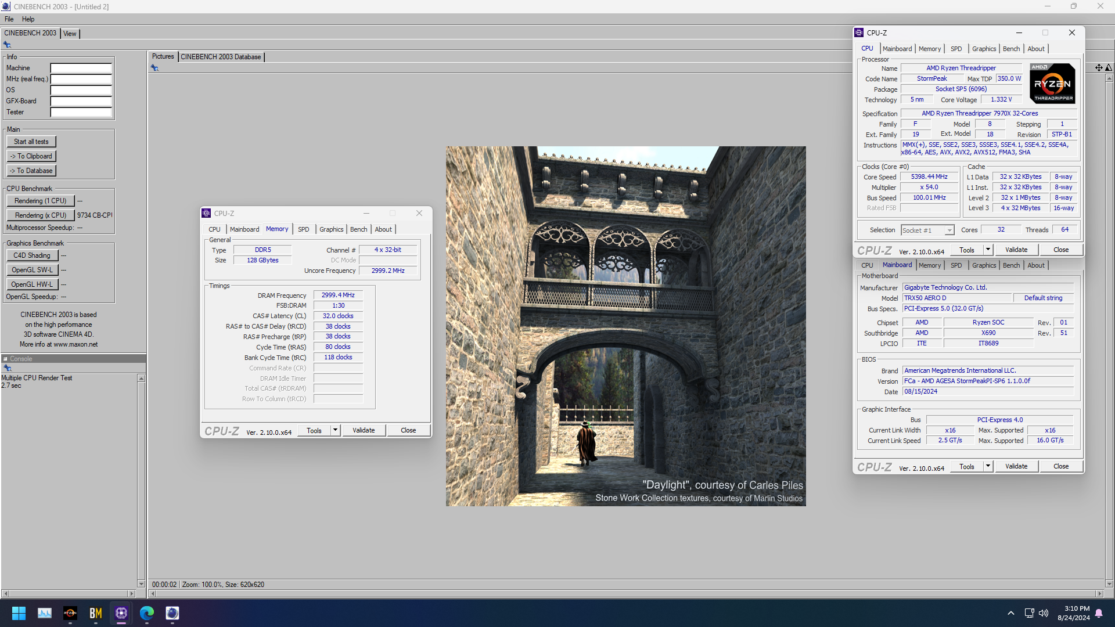Click CPU-Z icon in Memory window title bar
This screenshot has height=627, width=1115.
(x=206, y=213)
